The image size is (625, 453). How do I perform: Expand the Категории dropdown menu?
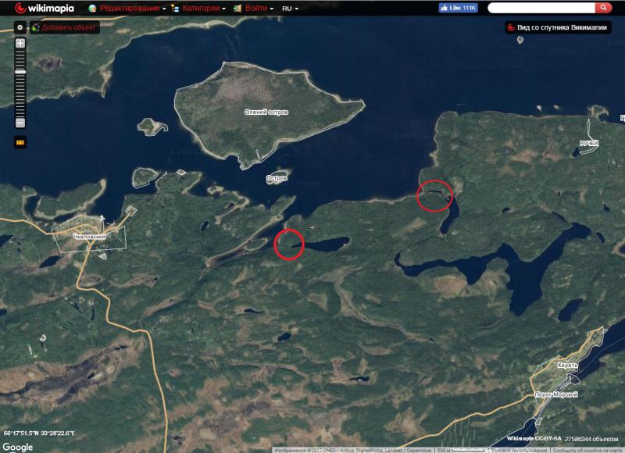(x=198, y=8)
